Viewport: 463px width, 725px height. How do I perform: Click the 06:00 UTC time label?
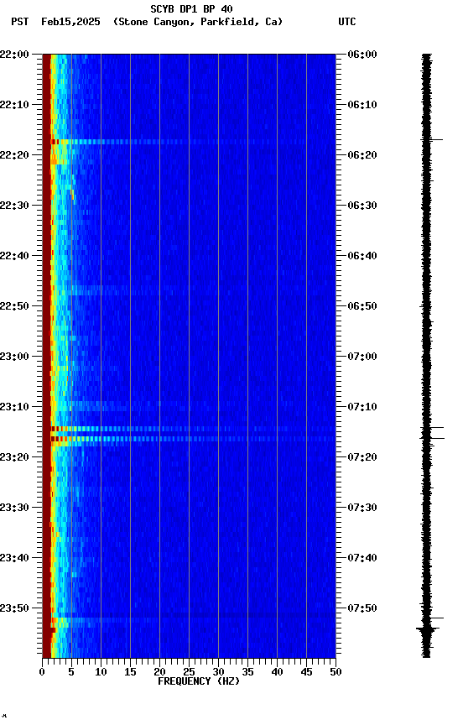362,55
